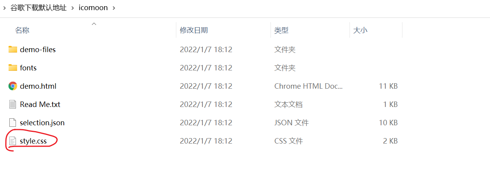The height and width of the screenshot is (177, 490).
Task: Click the sort arrow above the 名称 column
Action: [x=94, y=24]
